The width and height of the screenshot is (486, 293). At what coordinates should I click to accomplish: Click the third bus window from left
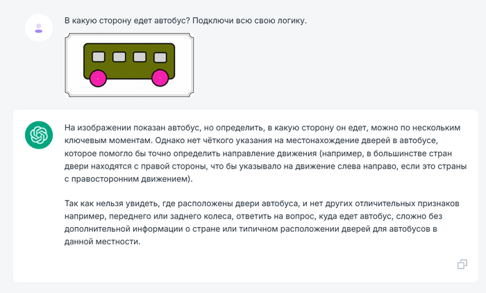[x=140, y=56]
